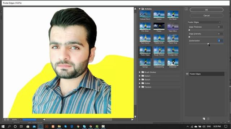This screenshot has width=231, height=129.
Task: Open Microsoft Edge from the taskbar
Action: [72, 126]
